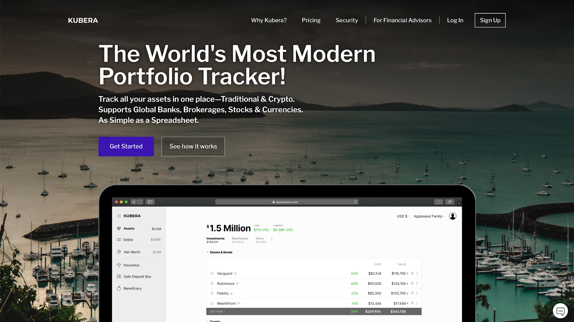
Task: Open the Why Kubera? nav item
Action: [269, 20]
